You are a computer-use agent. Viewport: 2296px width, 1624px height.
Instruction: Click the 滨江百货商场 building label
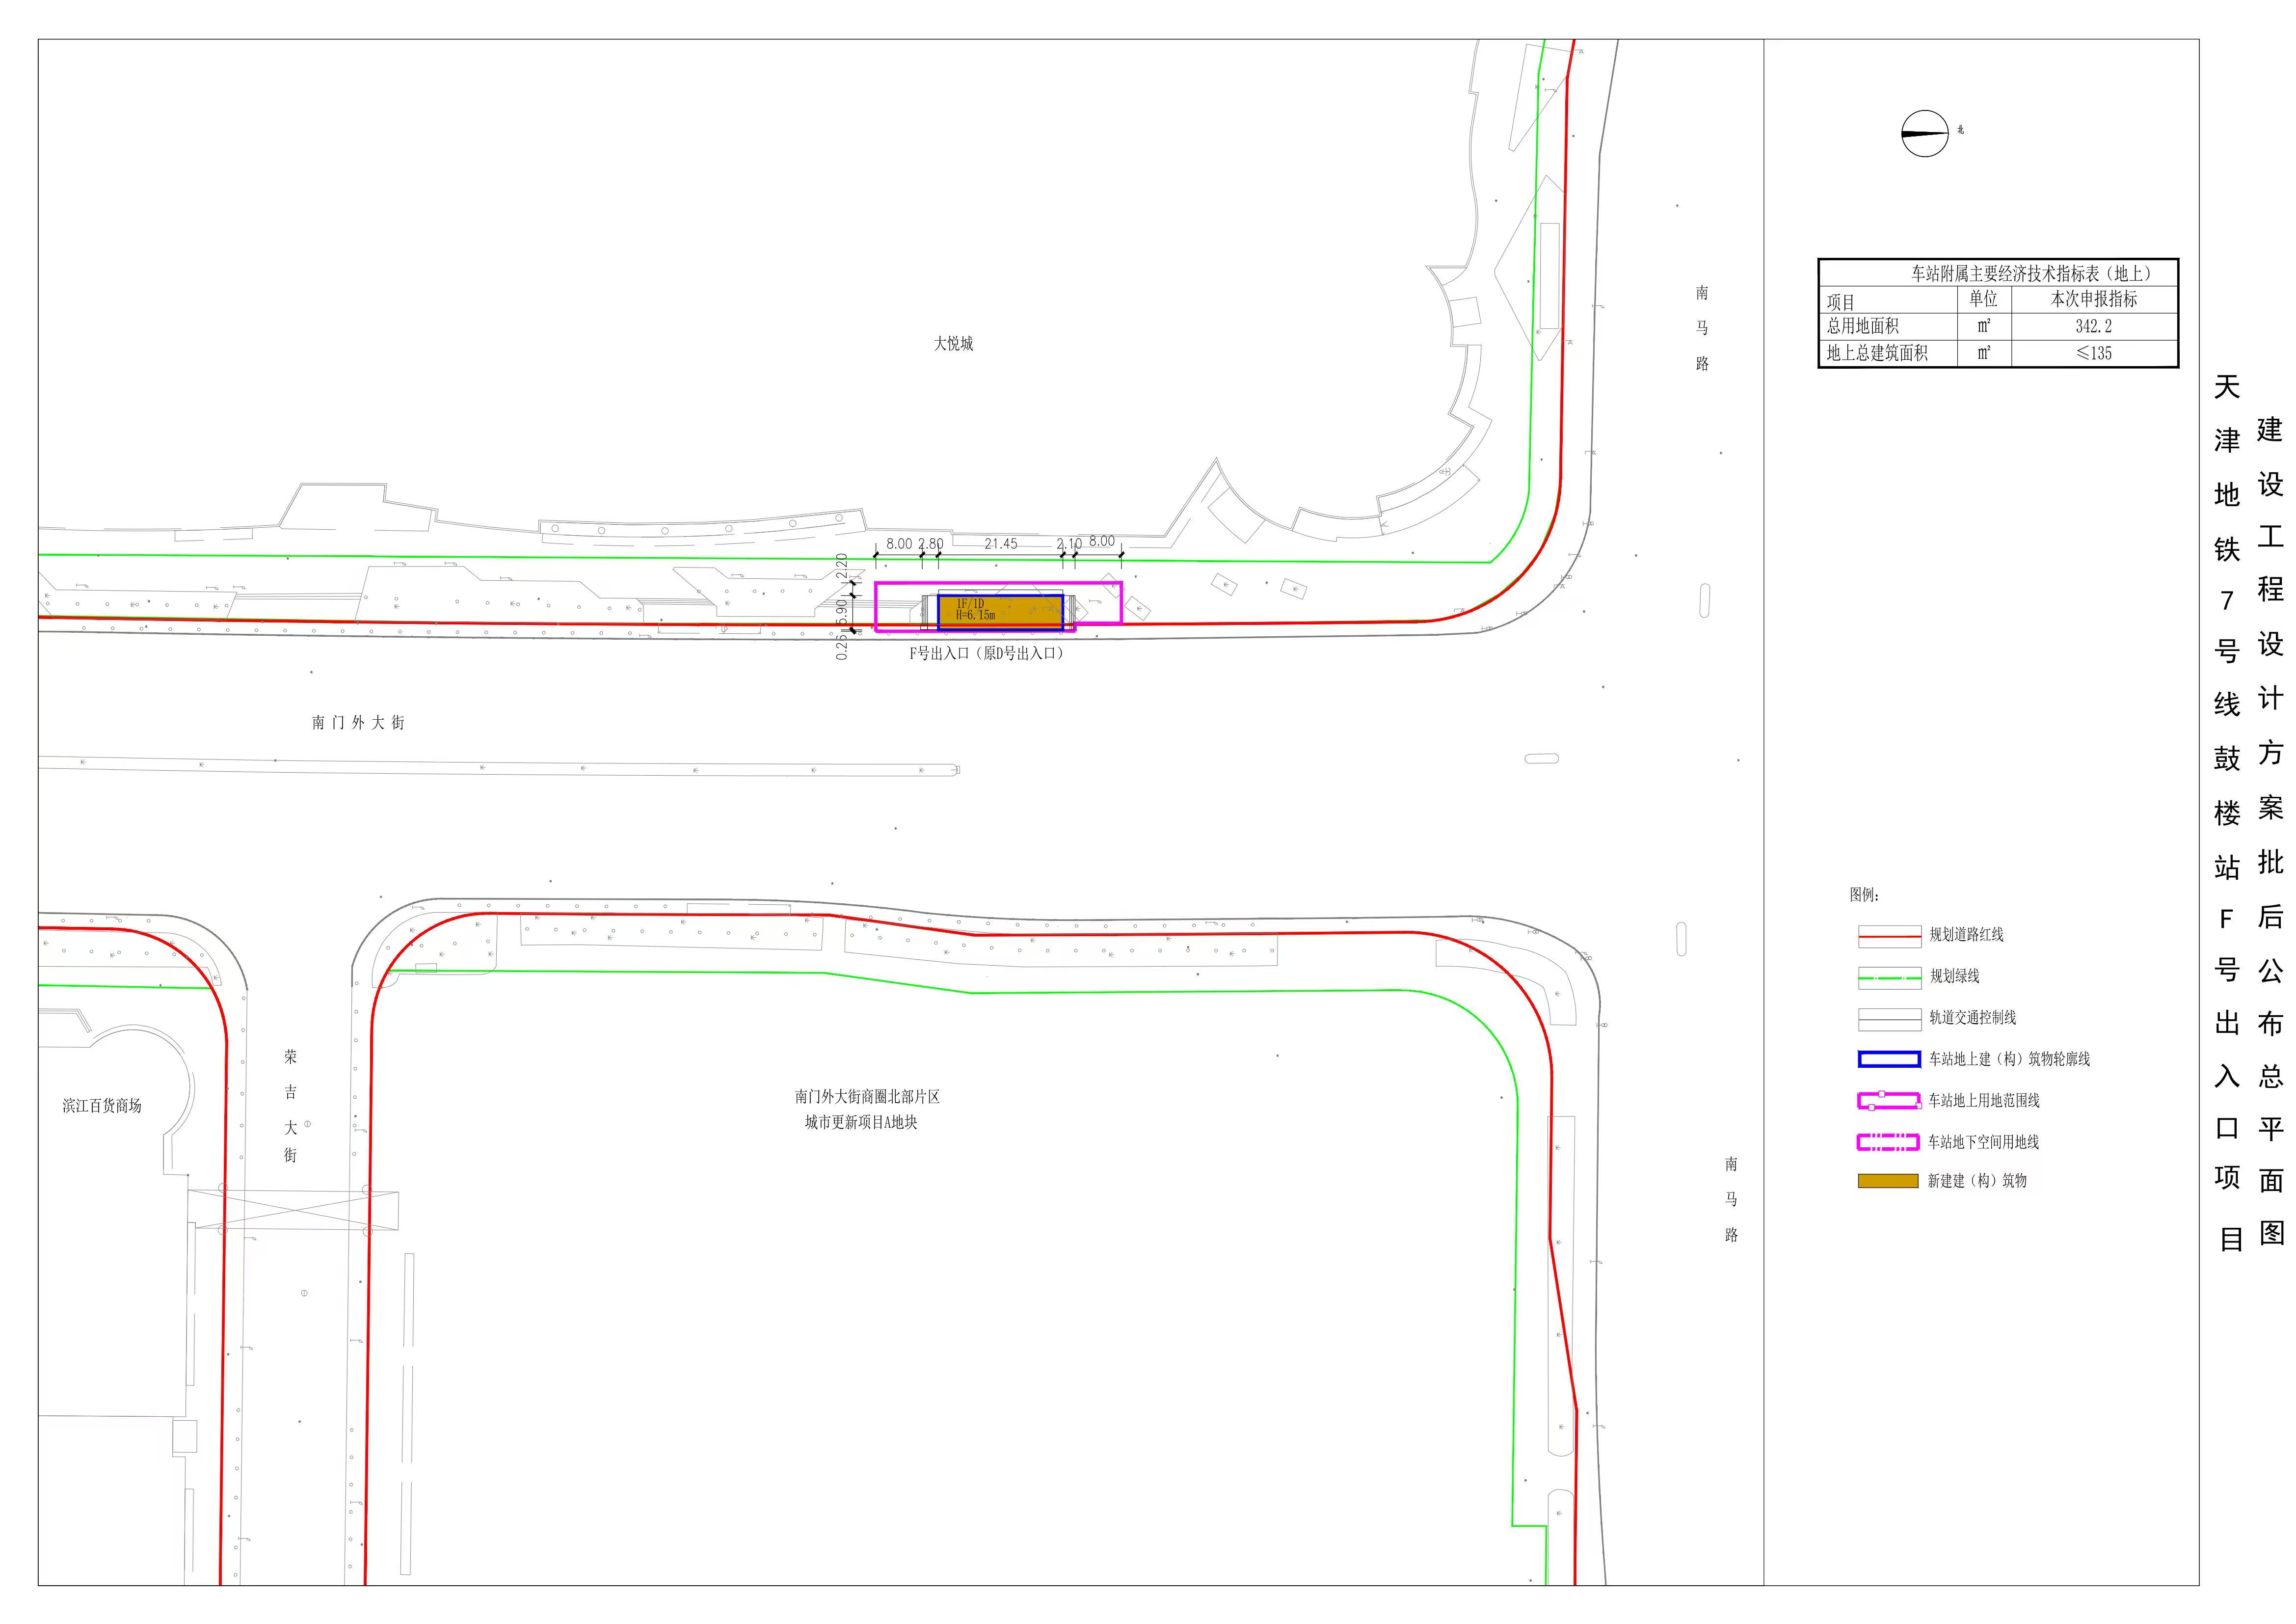point(102,1105)
